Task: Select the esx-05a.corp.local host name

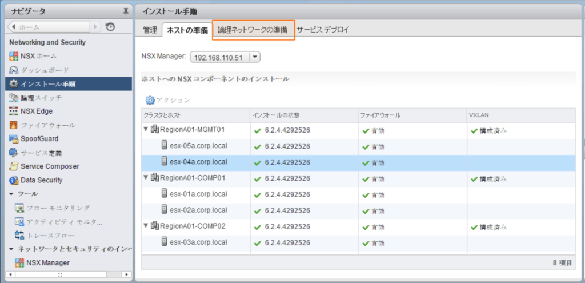Action: tap(198, 145)
